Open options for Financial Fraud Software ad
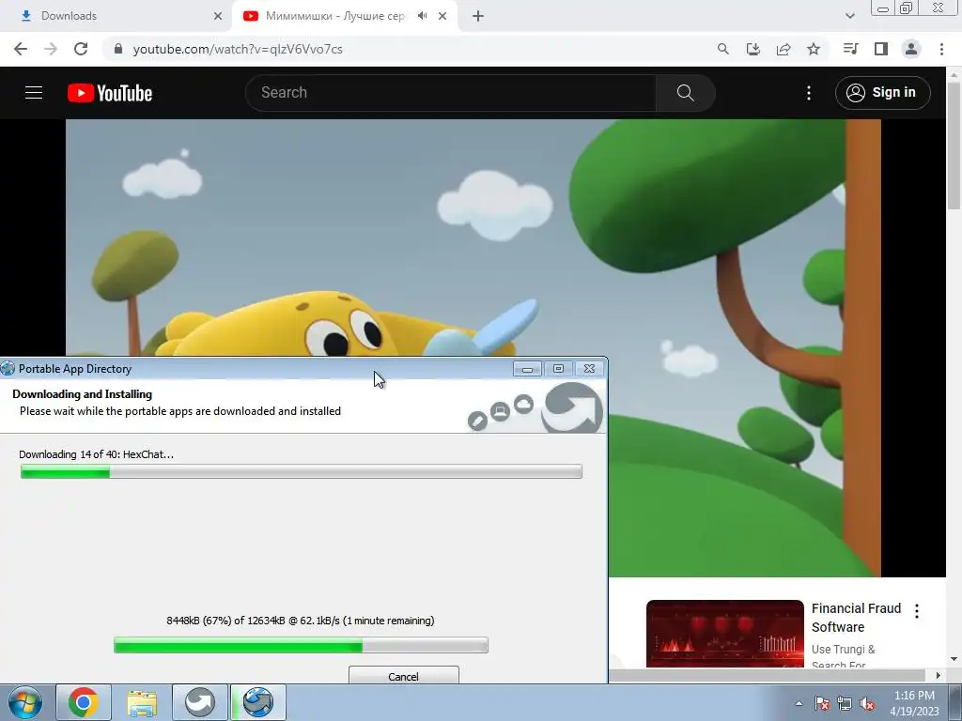Image resolution: width=962 pixels, height=721 pixels. pos(917,610)
